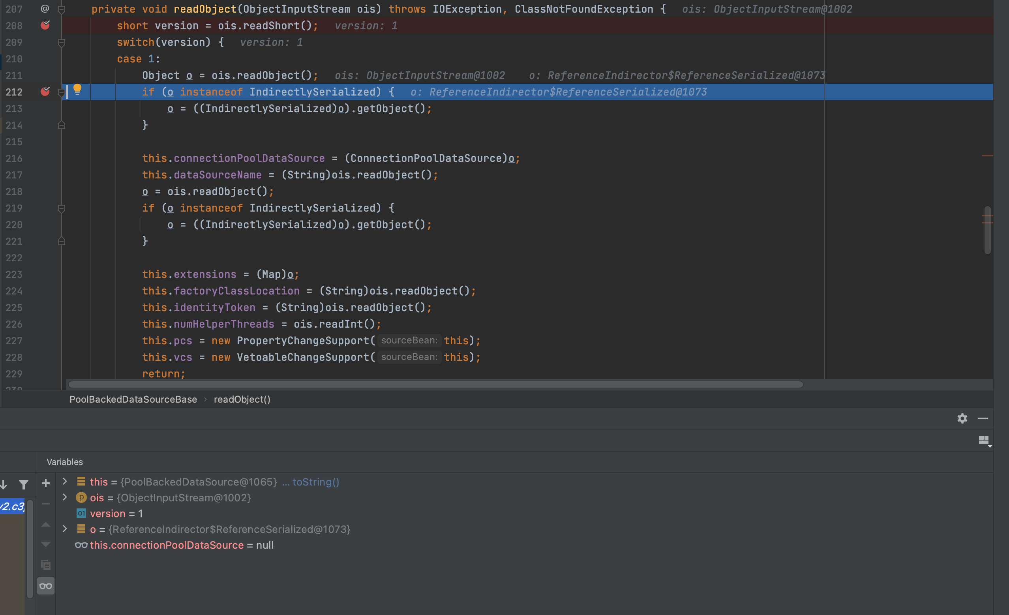Collapse the if block fold at line 219
The height and width of the screenshot is (615, 1009).
pyautogui.click(x=62, y=208)
